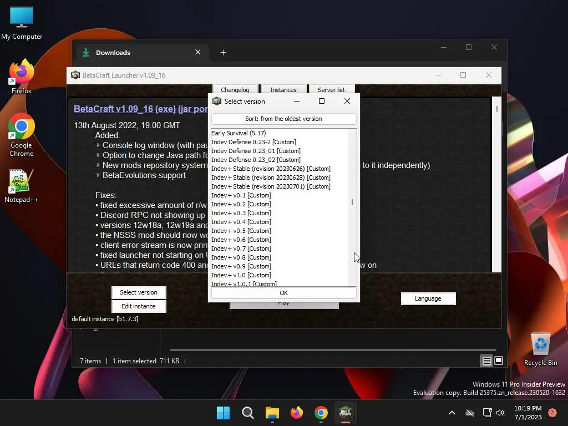Select Indev+ v0.8 [Custom]
Image resolution: width=568 pixels, height=426 pixels.
[280, 257]
